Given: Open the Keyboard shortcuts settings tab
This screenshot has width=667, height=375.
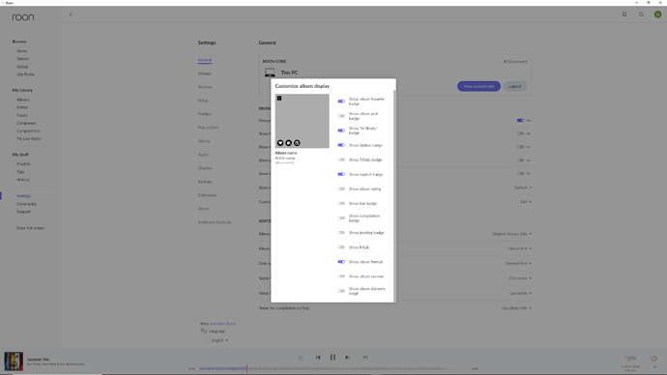Looking at the screenshot, I should 215,222.
